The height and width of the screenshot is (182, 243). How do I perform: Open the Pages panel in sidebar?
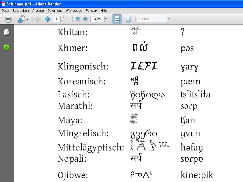6,32
